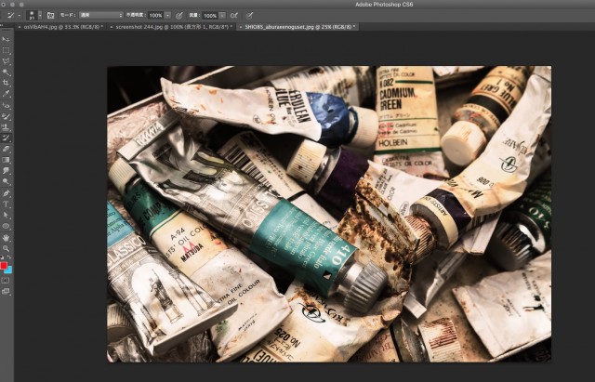Pick the Crop tool
Image resolution: width=595 pixels, height=382 pixels.
coord(6,83)
